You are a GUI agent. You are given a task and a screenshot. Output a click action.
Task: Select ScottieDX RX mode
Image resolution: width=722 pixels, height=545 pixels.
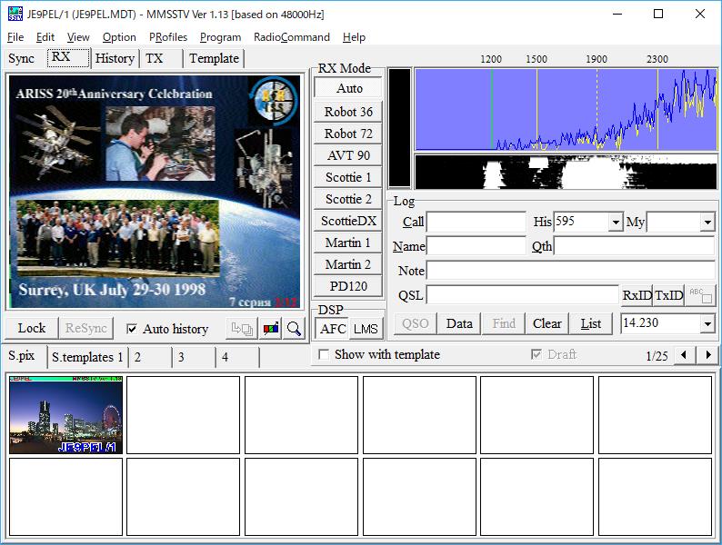348,221
